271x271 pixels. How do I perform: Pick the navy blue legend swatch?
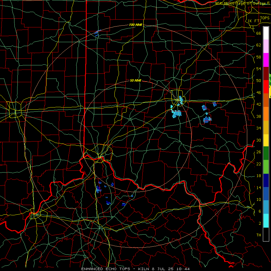coord(266,180)
